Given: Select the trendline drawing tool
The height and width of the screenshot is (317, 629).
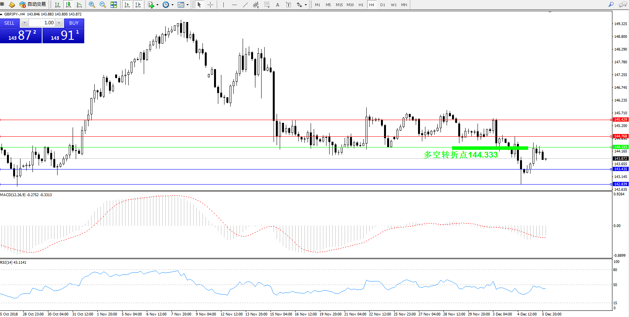Looking at the screenshot, I should point(245,5).
